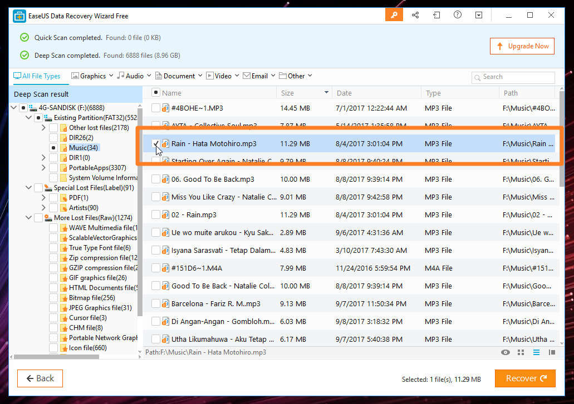
Task: Click the orange activation key icon
Action: tap(394, 15)
